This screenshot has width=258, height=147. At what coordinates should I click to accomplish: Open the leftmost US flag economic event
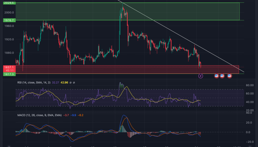217,76
